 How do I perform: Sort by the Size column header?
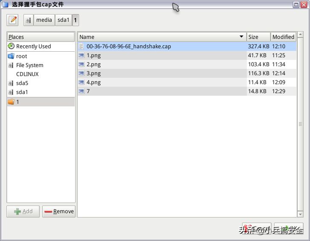pos(258,37)
